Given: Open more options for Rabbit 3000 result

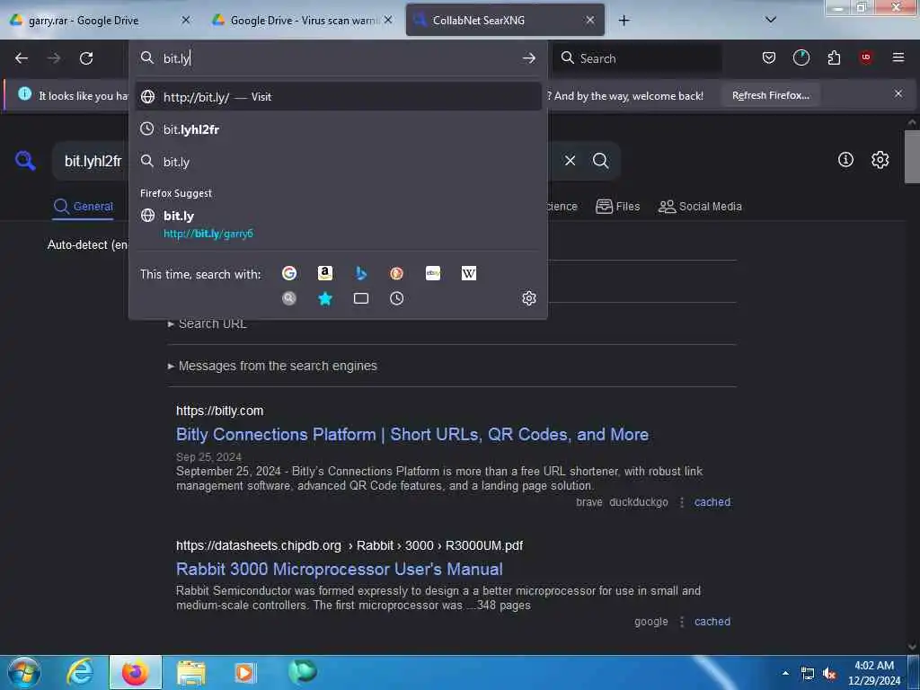Looking at the screenshot, I should 681,622.
